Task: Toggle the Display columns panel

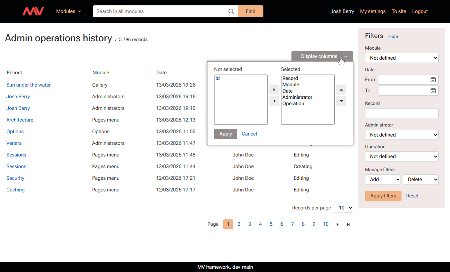Action: (322, 56)
